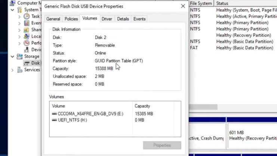
Task: Select Services in the tree
Action: pyautogui.click(x=32, y=70)
